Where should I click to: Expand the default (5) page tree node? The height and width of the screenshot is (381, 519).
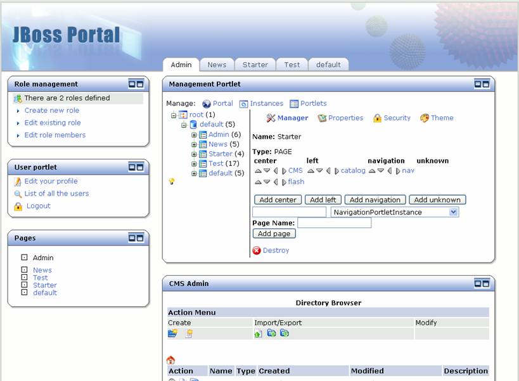[x=194, y=173]
